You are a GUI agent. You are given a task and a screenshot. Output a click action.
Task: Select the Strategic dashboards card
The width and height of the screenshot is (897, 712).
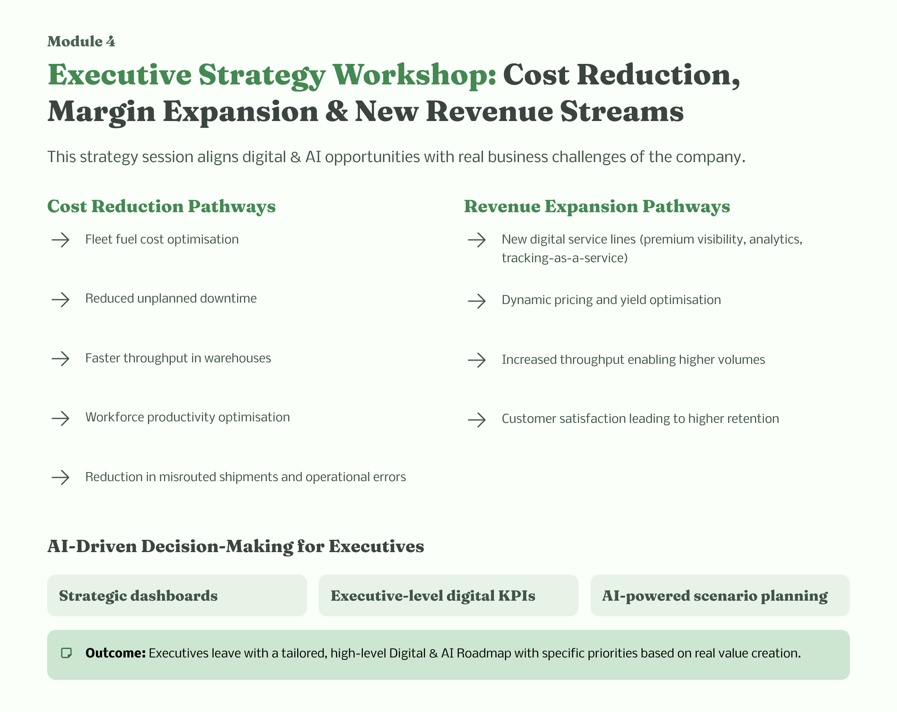pyautogui.click(x=177, y=595)
